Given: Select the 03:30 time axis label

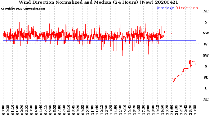Looking at the screenshot, I should tap(31, 110).
